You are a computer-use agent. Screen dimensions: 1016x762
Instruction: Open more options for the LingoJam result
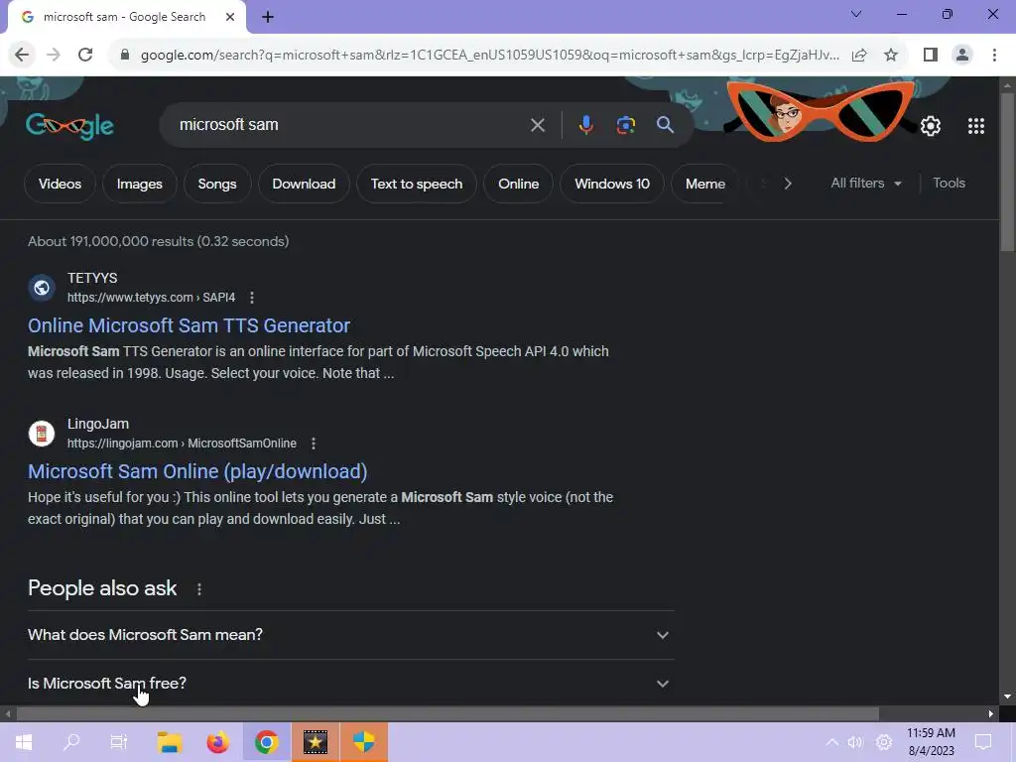(x=313, y=444)
